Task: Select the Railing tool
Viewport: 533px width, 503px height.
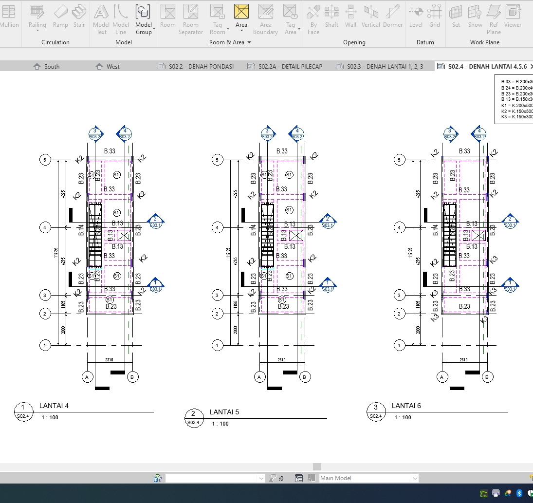Action: point(37,18)
